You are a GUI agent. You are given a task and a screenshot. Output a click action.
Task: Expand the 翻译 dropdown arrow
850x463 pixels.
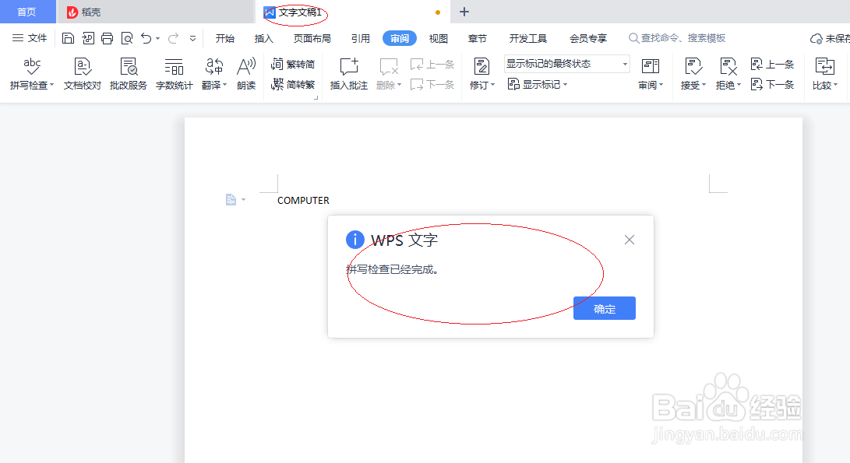coord(225,85)
